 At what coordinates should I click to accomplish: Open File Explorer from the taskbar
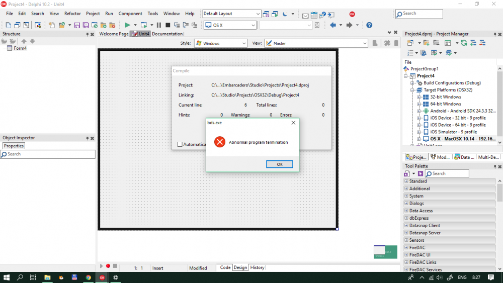[47, 277]
